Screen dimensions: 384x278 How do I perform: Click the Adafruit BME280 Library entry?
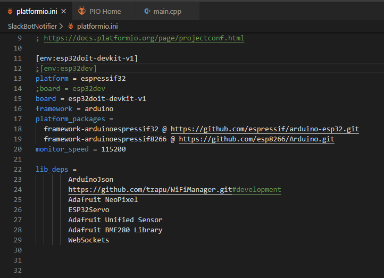pyautogui.click(x=115, y=230)
